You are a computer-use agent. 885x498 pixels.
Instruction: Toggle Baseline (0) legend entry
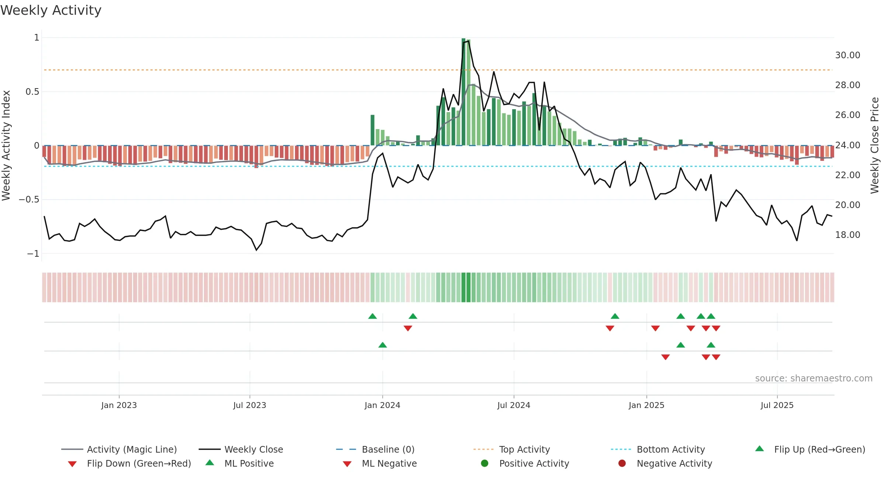coord(375,449)
